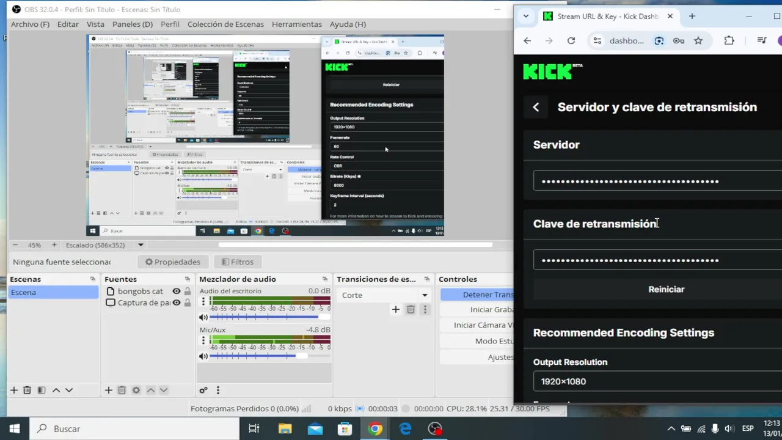
Task: Open the Colección de Escenas menu
Action: pos(225,24)
